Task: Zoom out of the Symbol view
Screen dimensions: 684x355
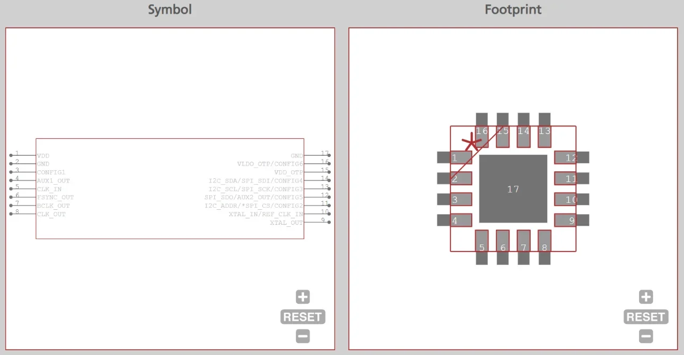Action: pos(302,336)
